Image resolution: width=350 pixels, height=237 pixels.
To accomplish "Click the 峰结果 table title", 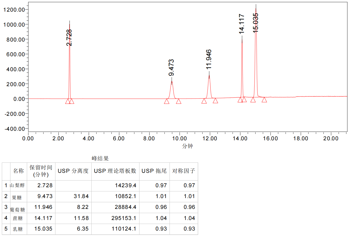I will pyautogui.click(x=100, y=158).
